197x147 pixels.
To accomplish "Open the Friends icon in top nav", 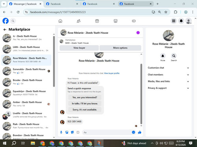I will coord(78,21).
